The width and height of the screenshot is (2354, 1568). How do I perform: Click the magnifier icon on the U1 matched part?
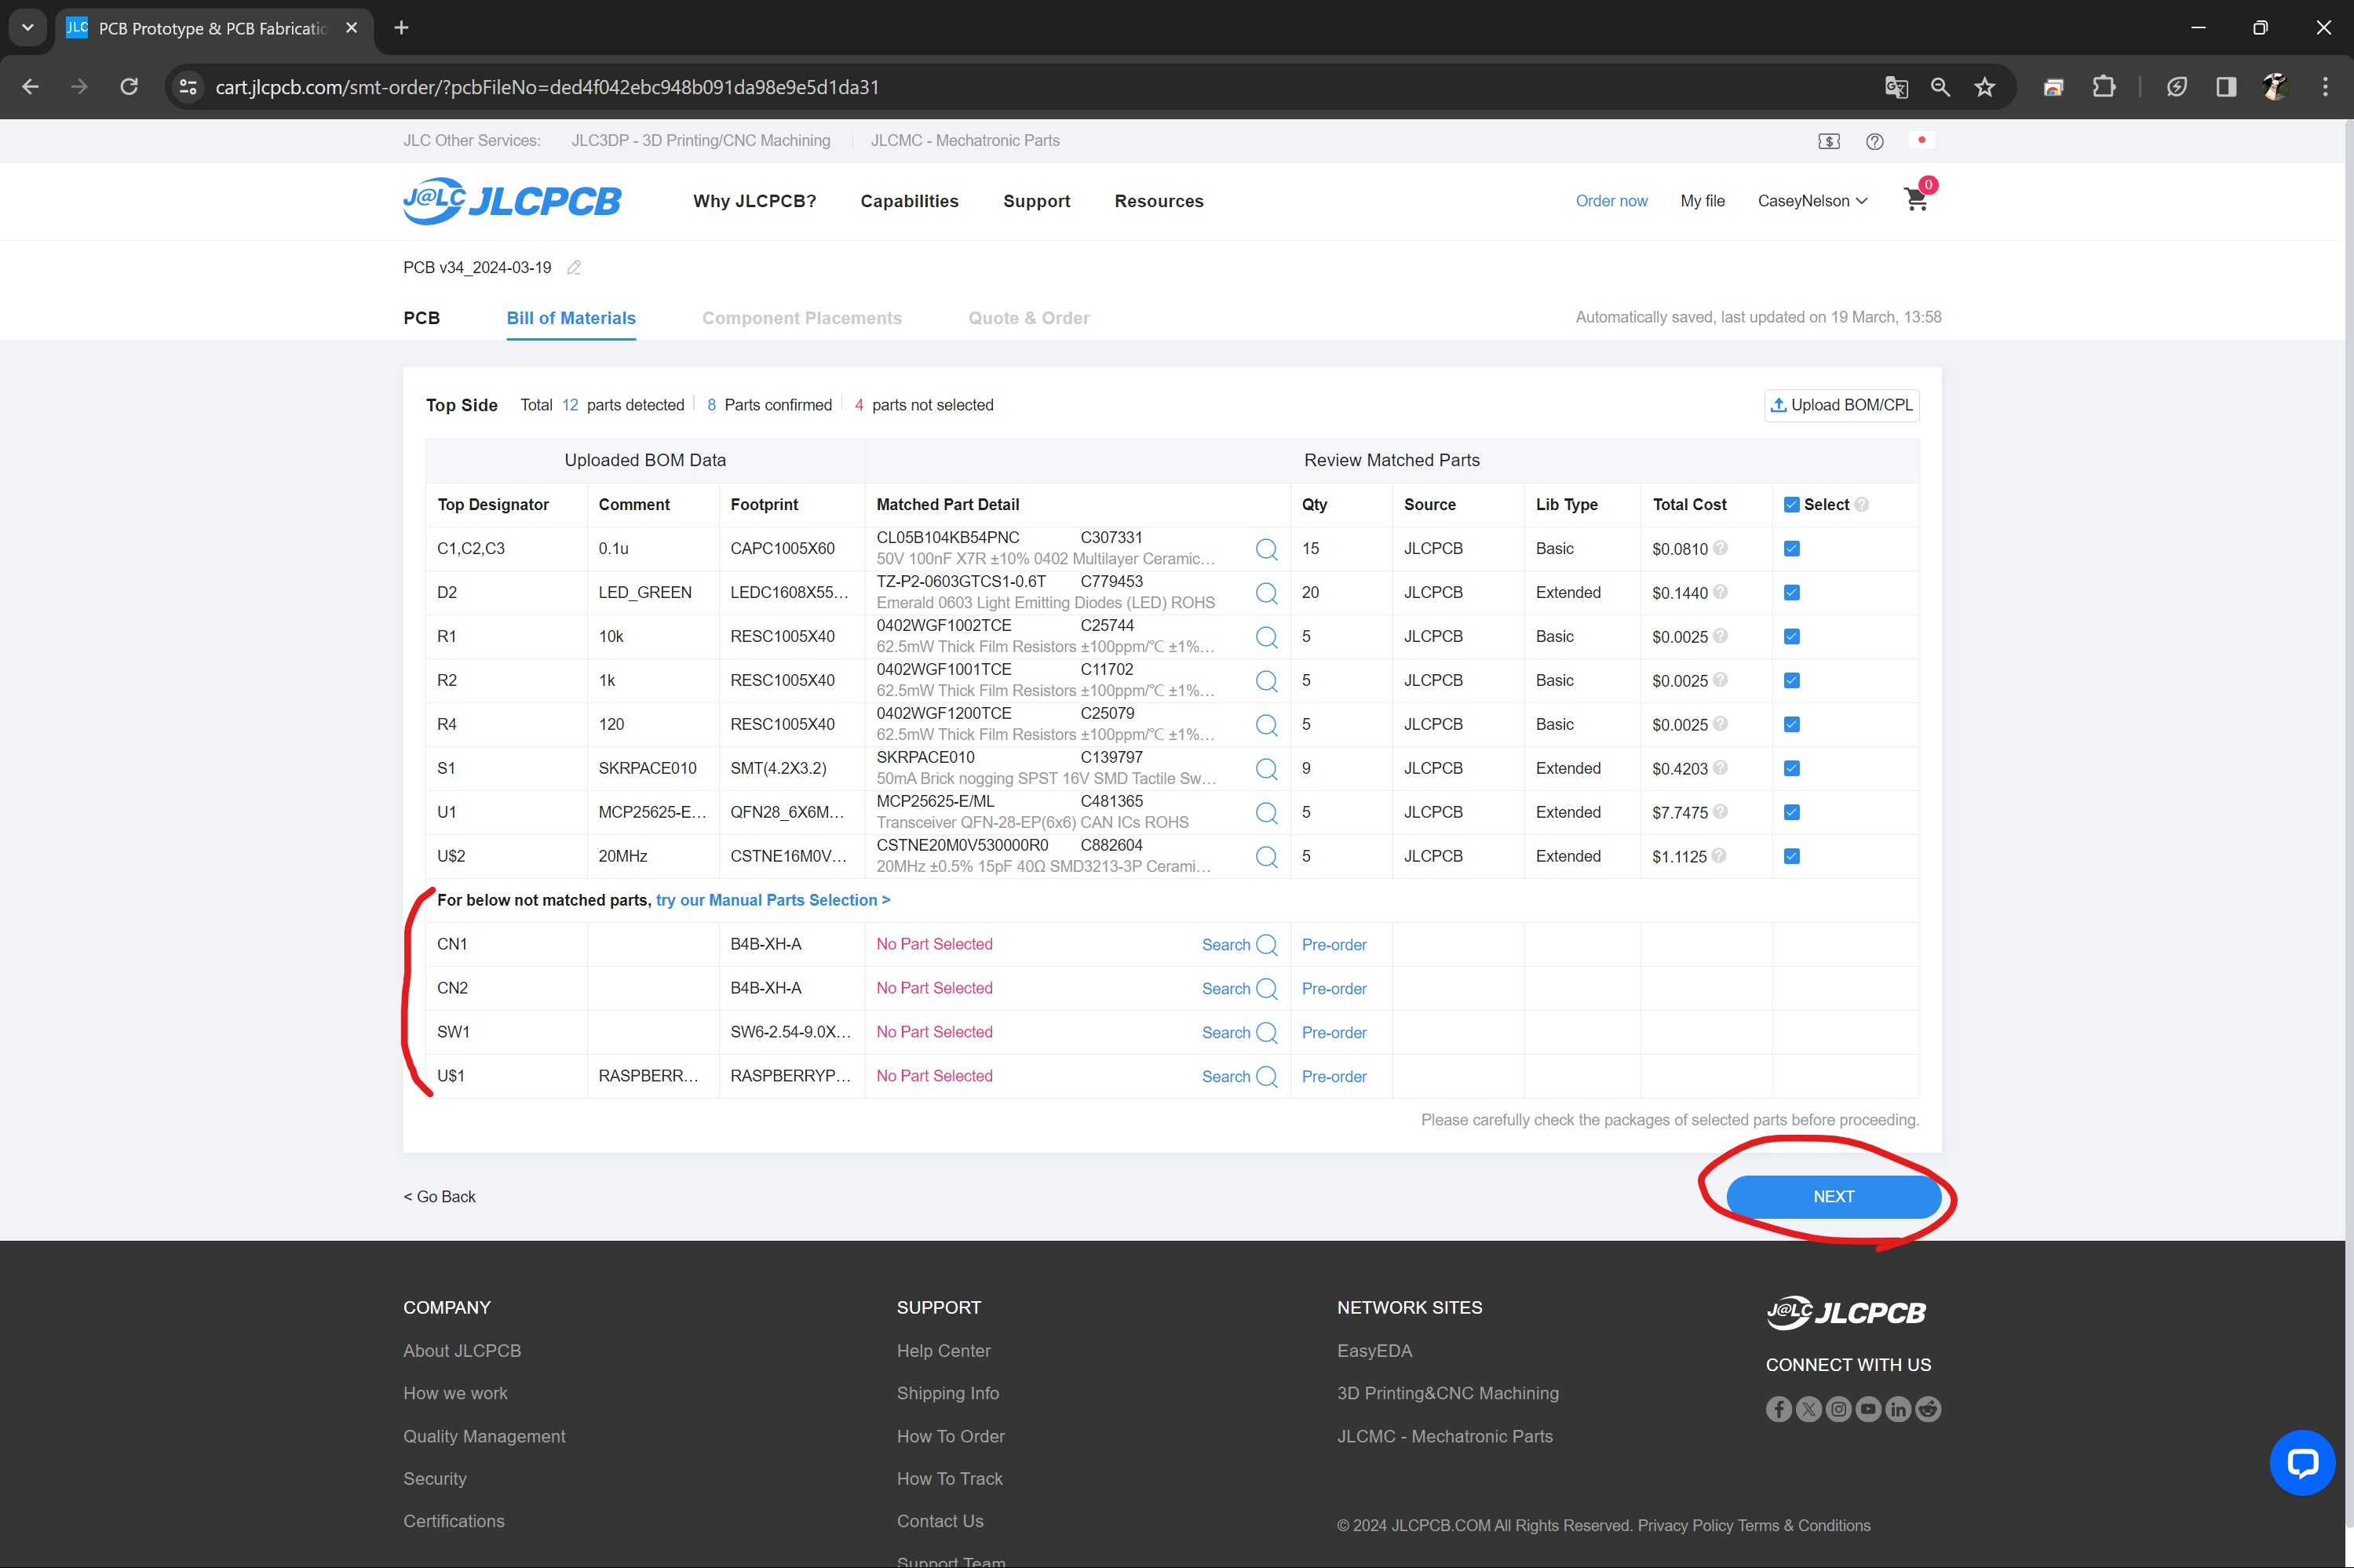[x=1266, y=812]
